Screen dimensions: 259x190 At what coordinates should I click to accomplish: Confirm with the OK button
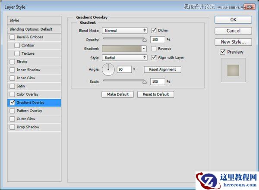[x=233, y=20]
